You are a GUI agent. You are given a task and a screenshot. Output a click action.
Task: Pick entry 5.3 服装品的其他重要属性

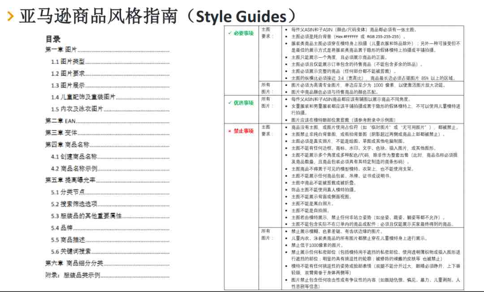coord(110,216)
